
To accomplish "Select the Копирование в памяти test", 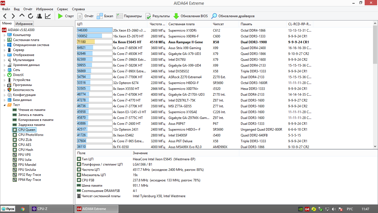I will [x=36, y=120].
